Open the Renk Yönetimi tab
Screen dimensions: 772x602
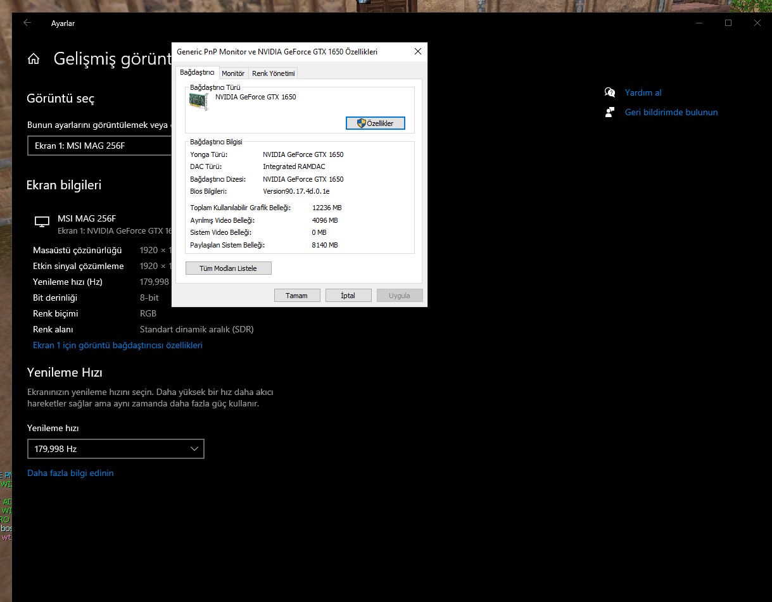274,73
